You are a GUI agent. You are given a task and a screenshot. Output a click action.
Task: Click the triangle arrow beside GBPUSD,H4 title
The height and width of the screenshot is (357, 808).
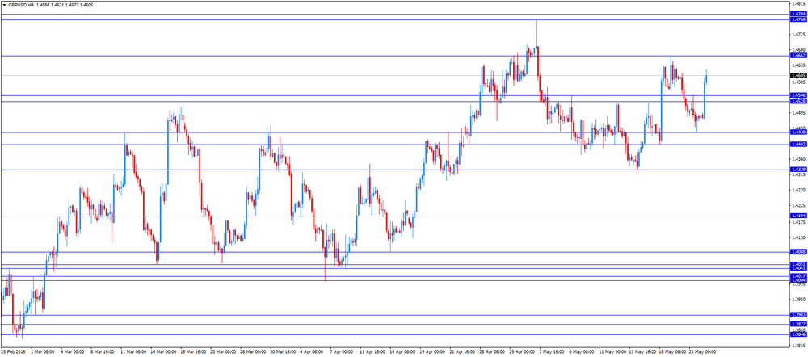pyautogui.click(x=4, y=3)
